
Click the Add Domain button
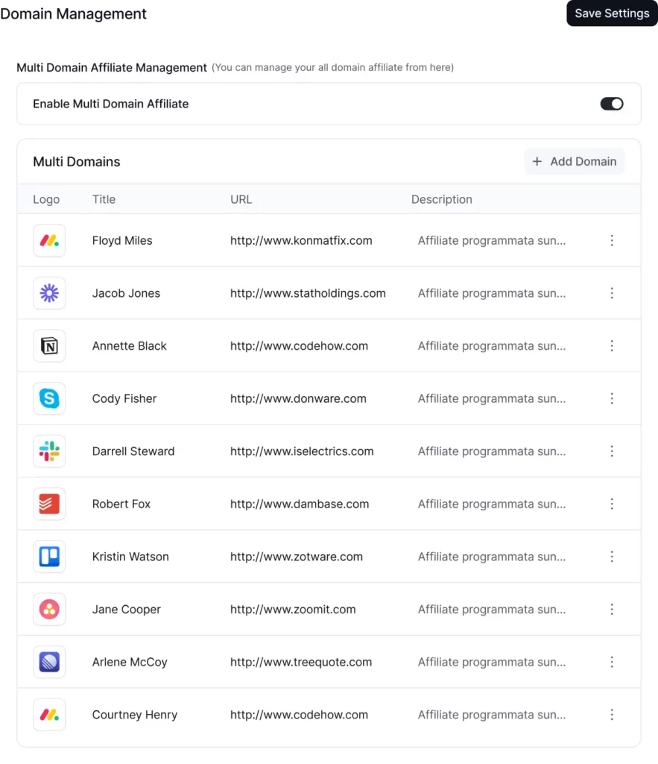575,161
